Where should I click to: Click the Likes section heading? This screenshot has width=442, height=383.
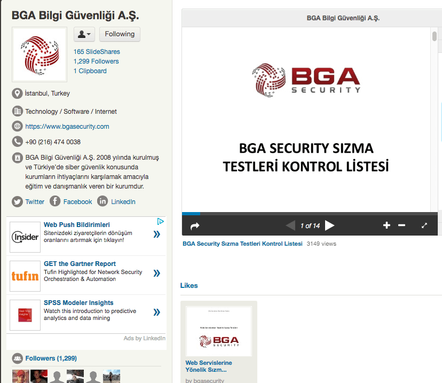[x=189, y=285]
